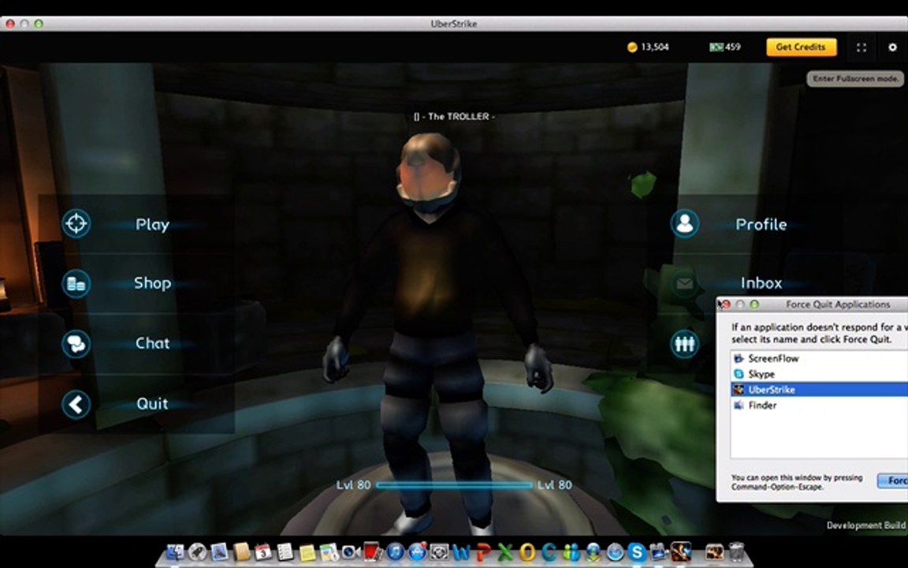Click the Get Credits button
The width and height of the screenshot is (908, 568).
pos(802,47)
